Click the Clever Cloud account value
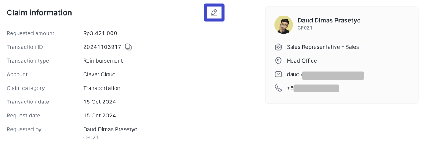Screen dimensions: 447x155 click(x=100, y=74)
